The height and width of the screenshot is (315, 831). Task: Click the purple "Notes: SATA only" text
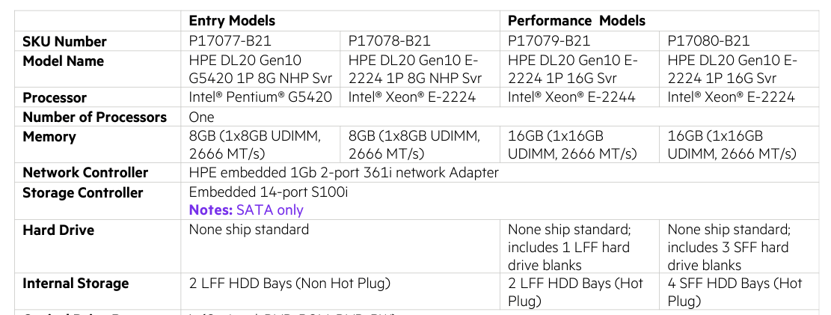tap(246, 210)
